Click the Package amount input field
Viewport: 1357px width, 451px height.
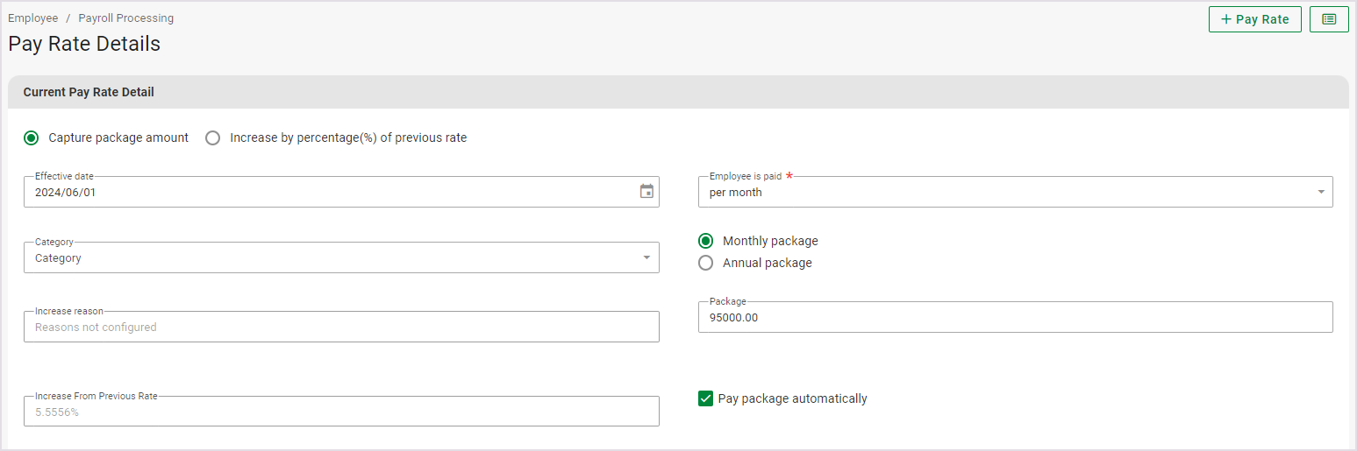coord(1014,318)
